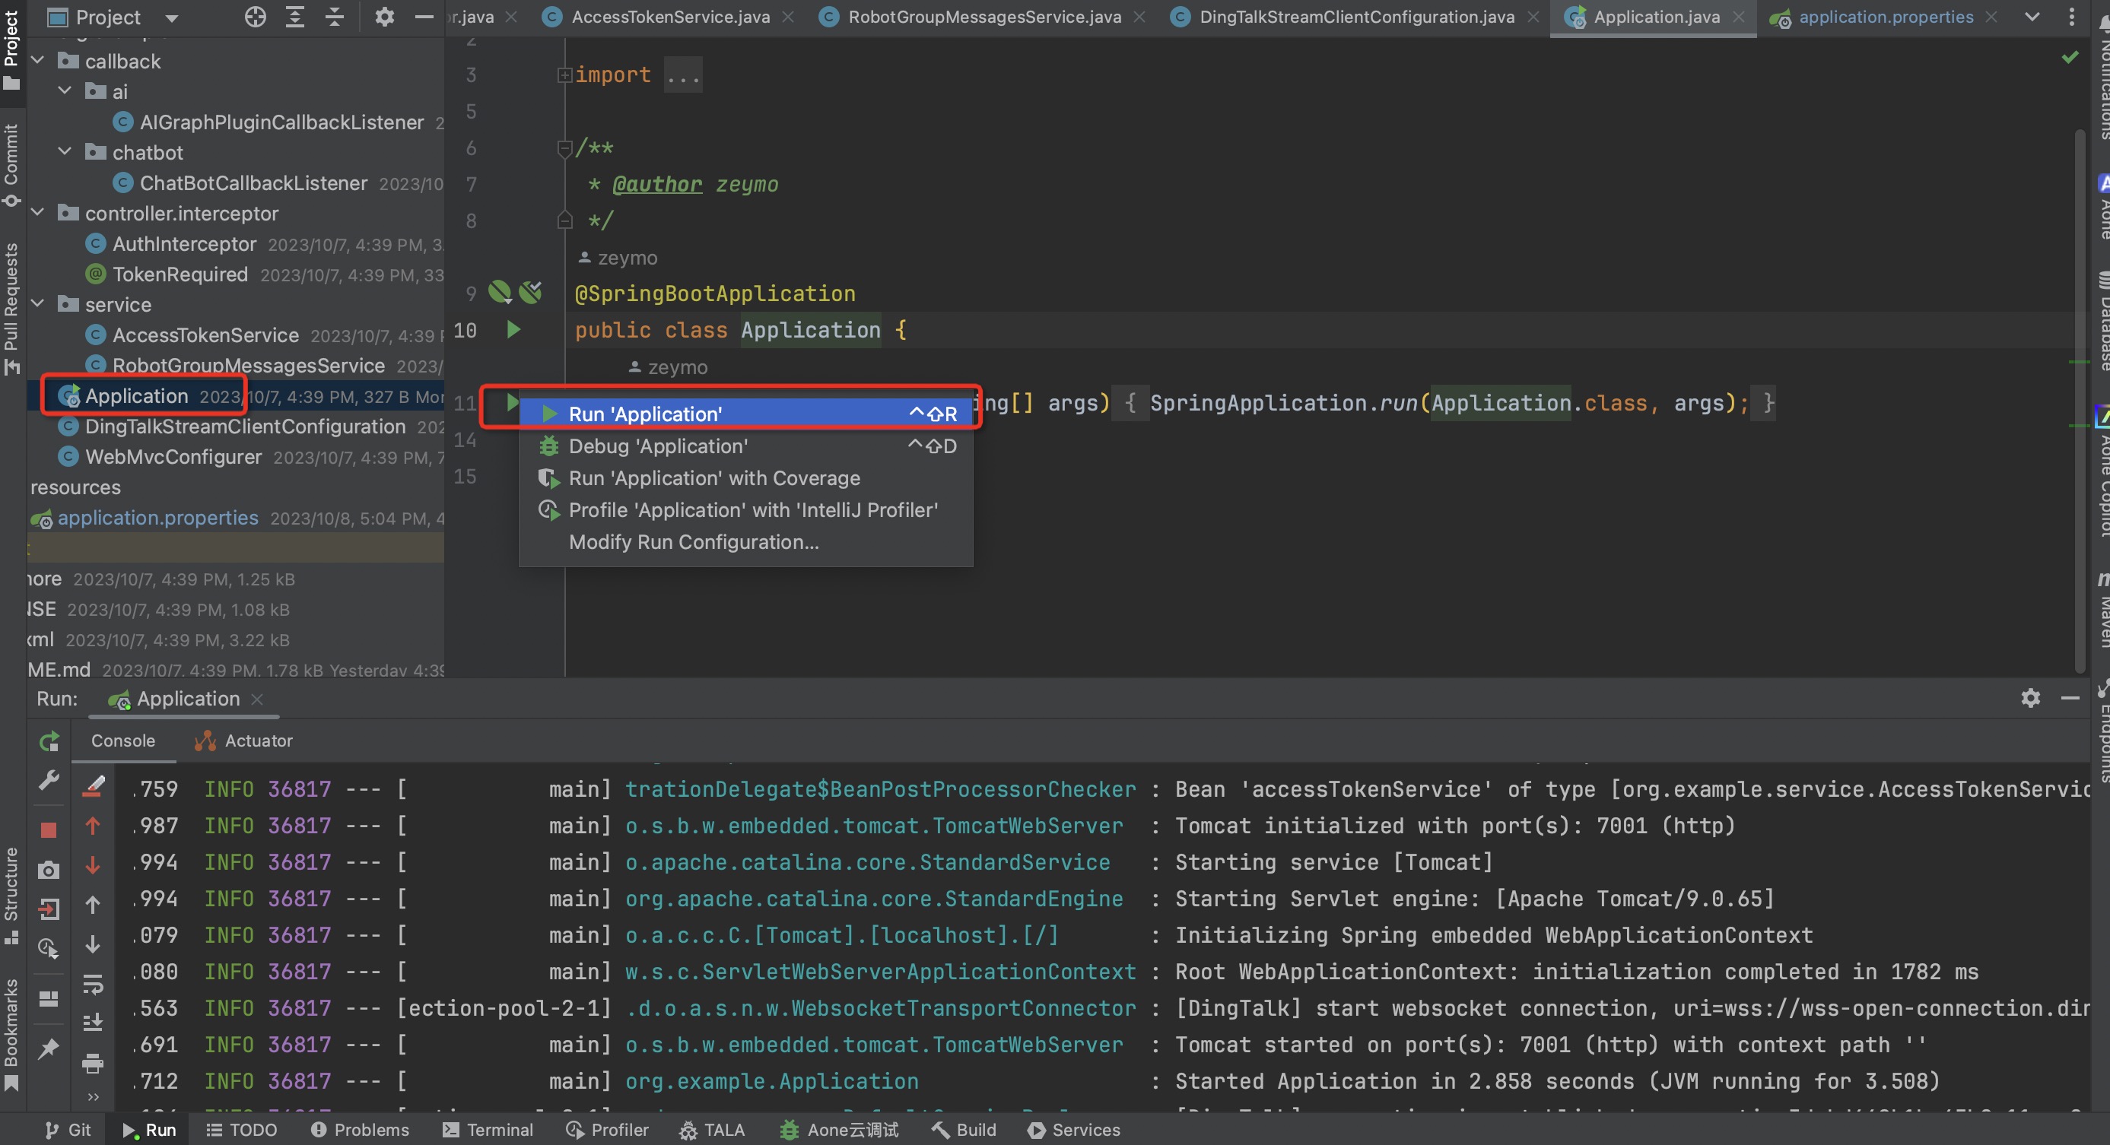Toggle pin tab icon in Run panel
Screen dimensions: 2110x1145
(49, 1048)
